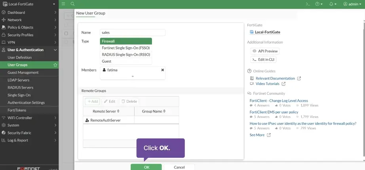The image size is (365, 170).
Task: Expand the Network menu
Action: click(29, 20)
